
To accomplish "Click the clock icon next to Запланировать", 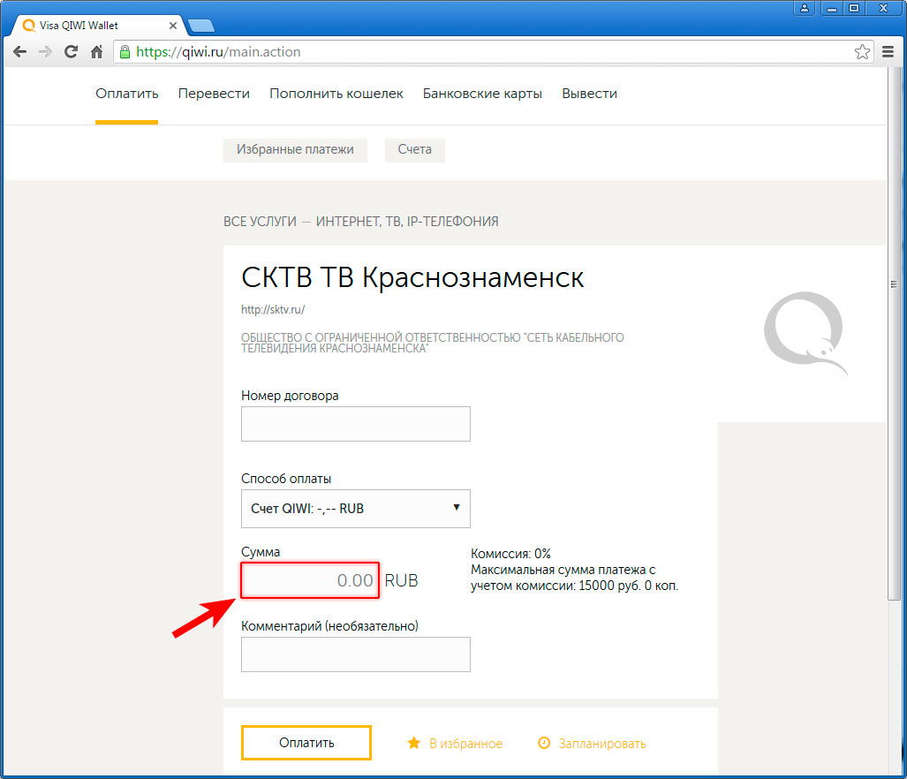I will [x=544, y=743].
